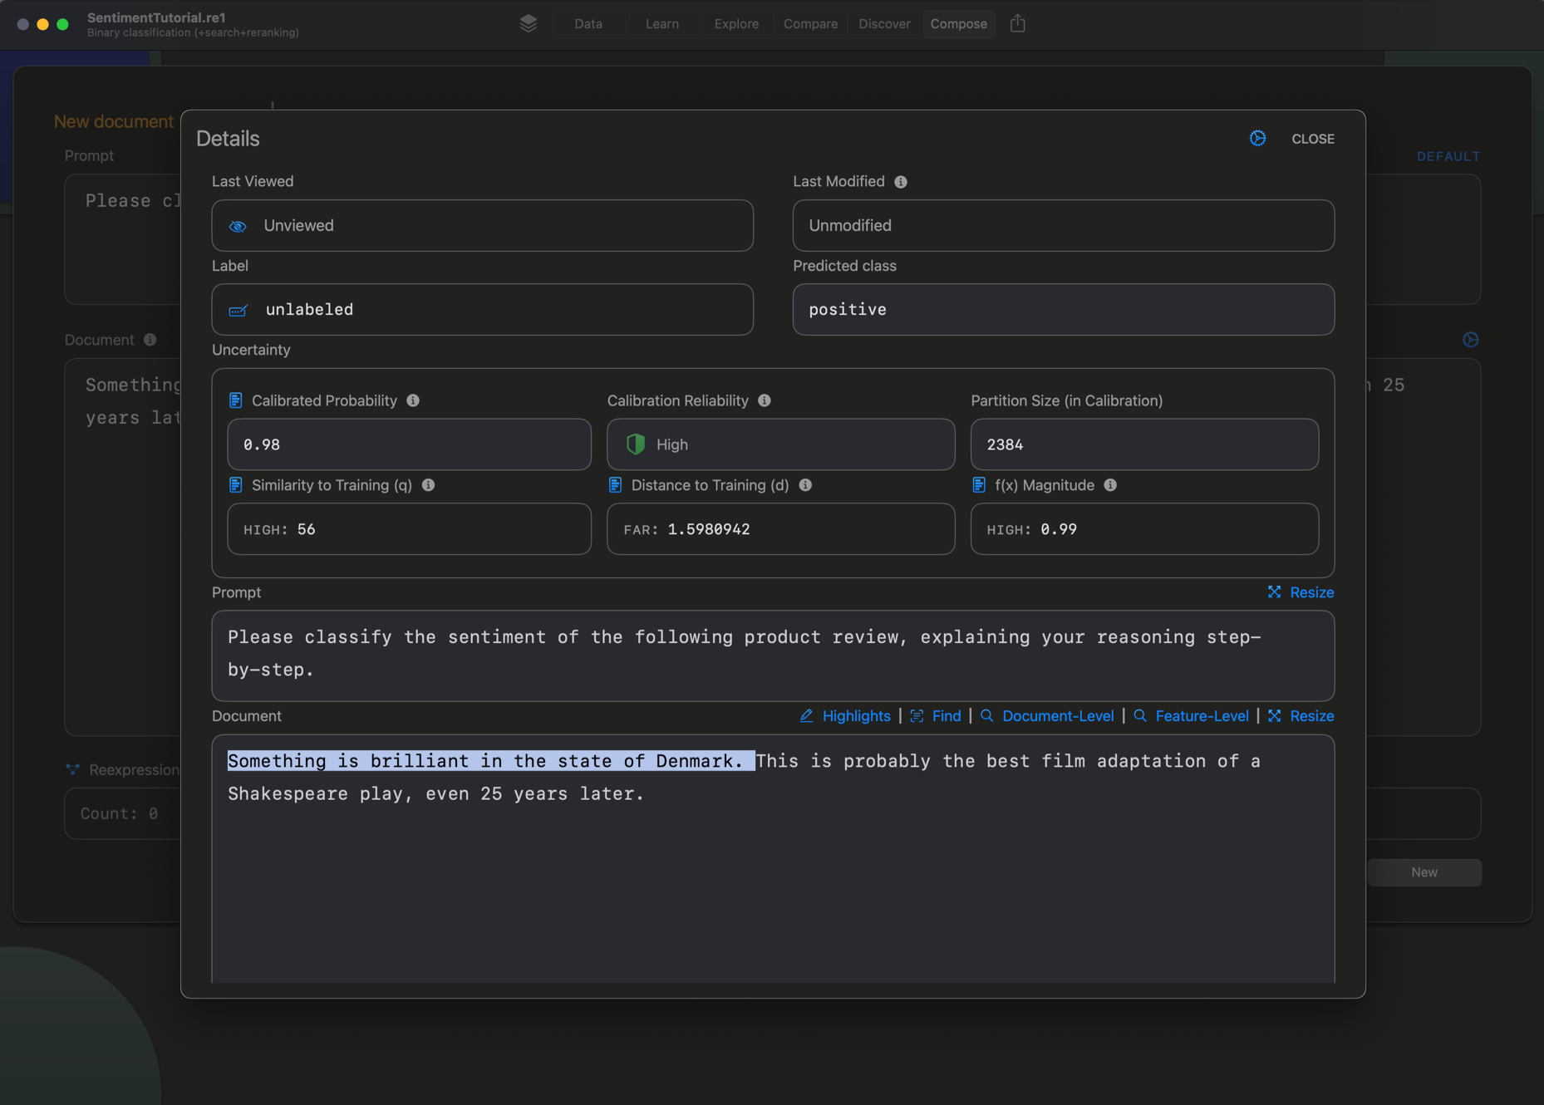
Task: Open the Feature-Level search link
Action: (1191, 716)
